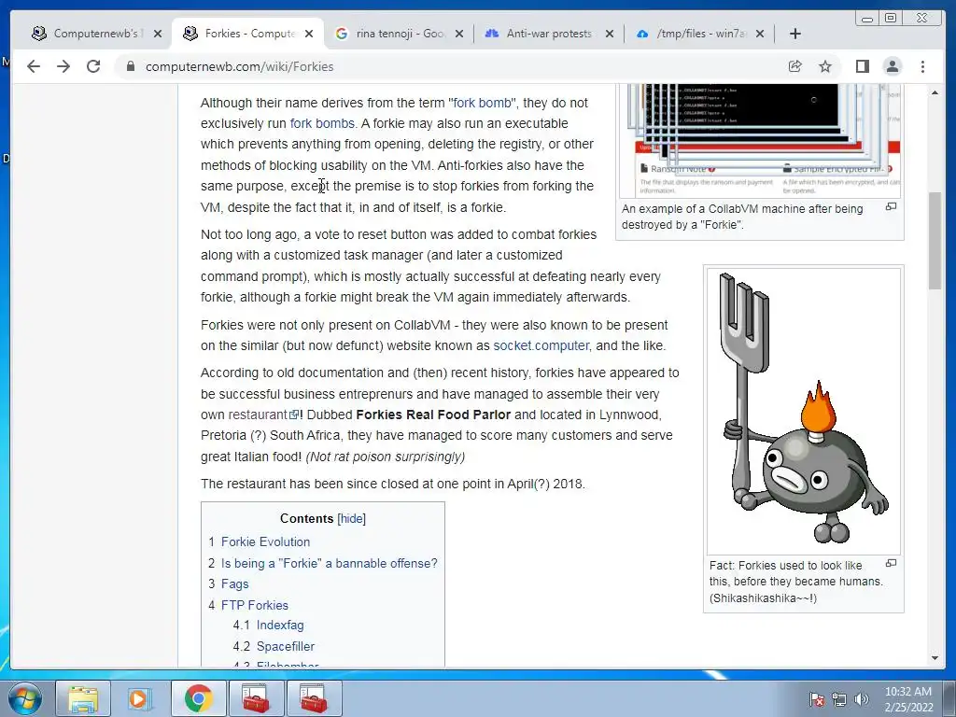Open the second red toolbox taskbar app

(314, 698)
